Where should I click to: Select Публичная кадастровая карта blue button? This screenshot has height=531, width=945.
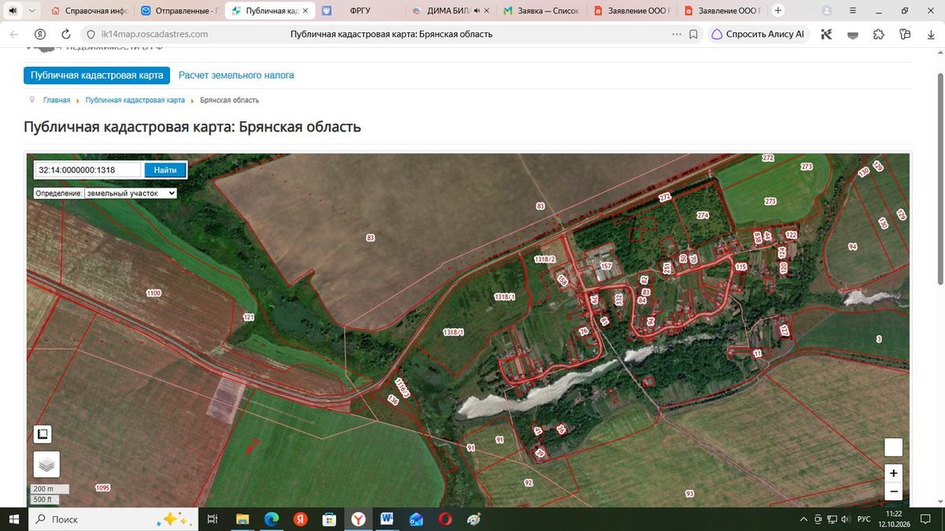tap(97, 76)
